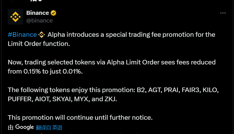Click the 由 character before Google
Screen dimensions: 234x134
coord(11,128)
